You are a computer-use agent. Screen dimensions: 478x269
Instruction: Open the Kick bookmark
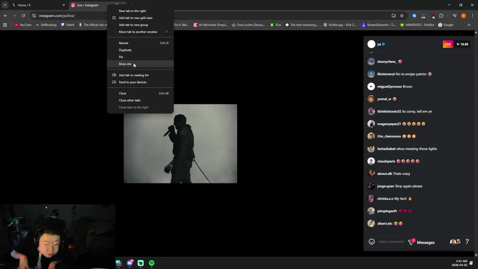tap(276, 25)
